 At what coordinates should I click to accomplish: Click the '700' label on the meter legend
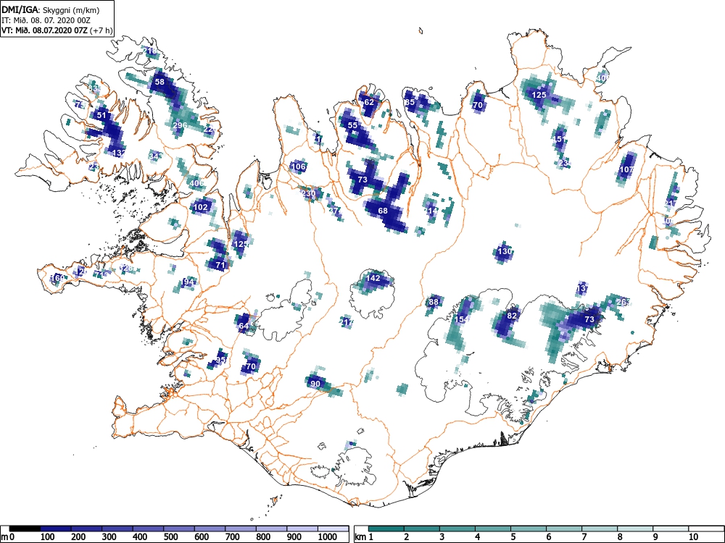tap(232, 537)
